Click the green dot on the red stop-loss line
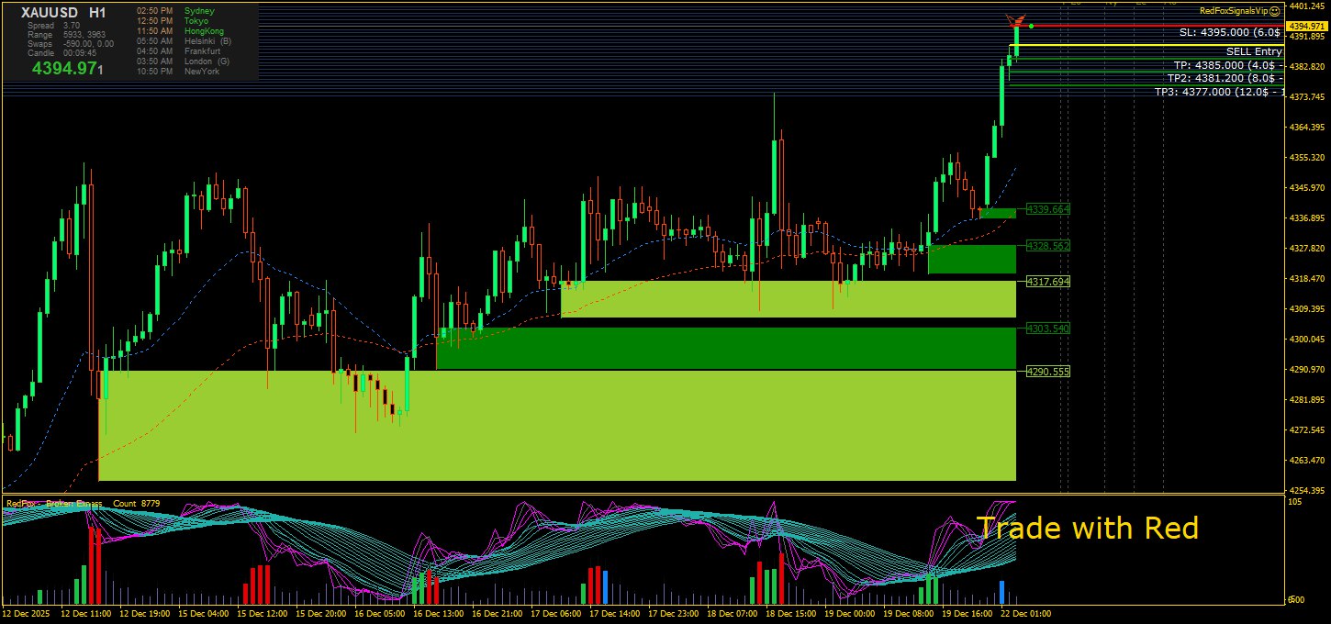Image resolution: width=1331 pixels, height=624 pixels. 1031,26
